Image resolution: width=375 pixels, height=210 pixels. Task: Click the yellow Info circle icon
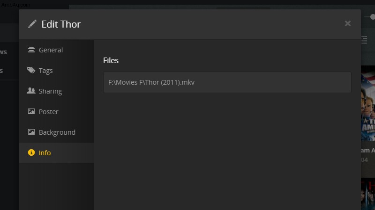31,152
